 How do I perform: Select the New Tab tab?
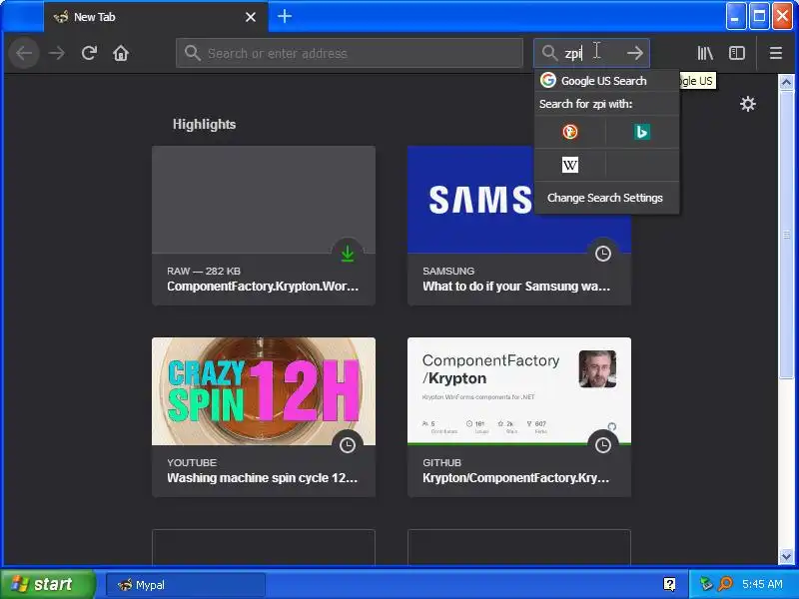156,17
